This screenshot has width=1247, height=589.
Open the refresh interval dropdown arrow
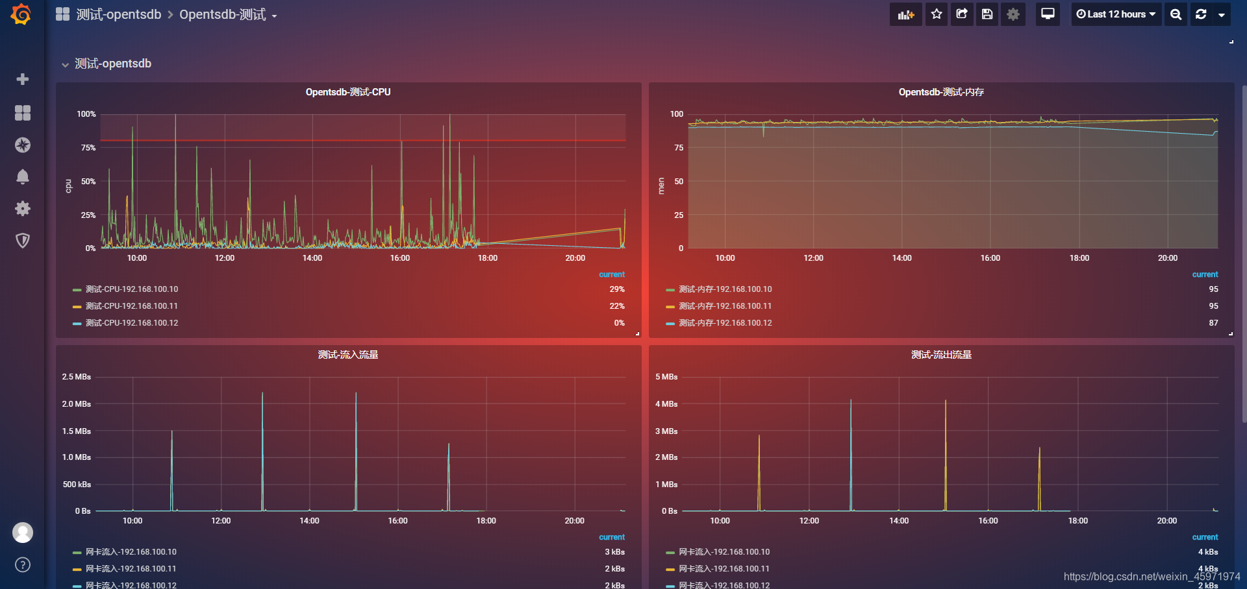pos(1222,14)
